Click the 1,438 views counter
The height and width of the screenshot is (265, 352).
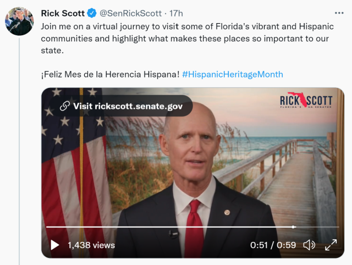[x=91, y=245]
